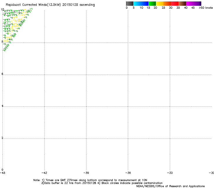Image resolution: width=214 pixels, height=188 pixels.
Task: Click the latitude axis label '4'
Action: 2,106
